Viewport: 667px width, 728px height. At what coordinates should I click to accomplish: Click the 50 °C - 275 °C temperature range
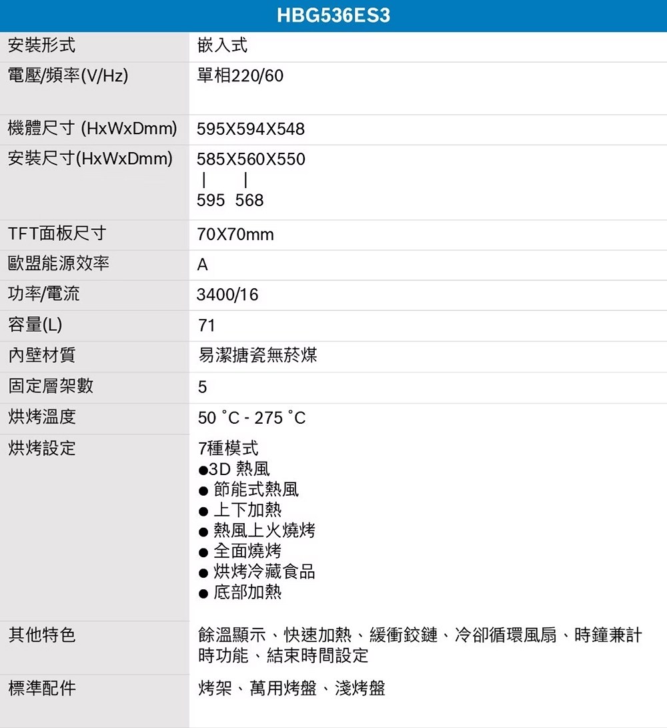(x=252, y=418)
